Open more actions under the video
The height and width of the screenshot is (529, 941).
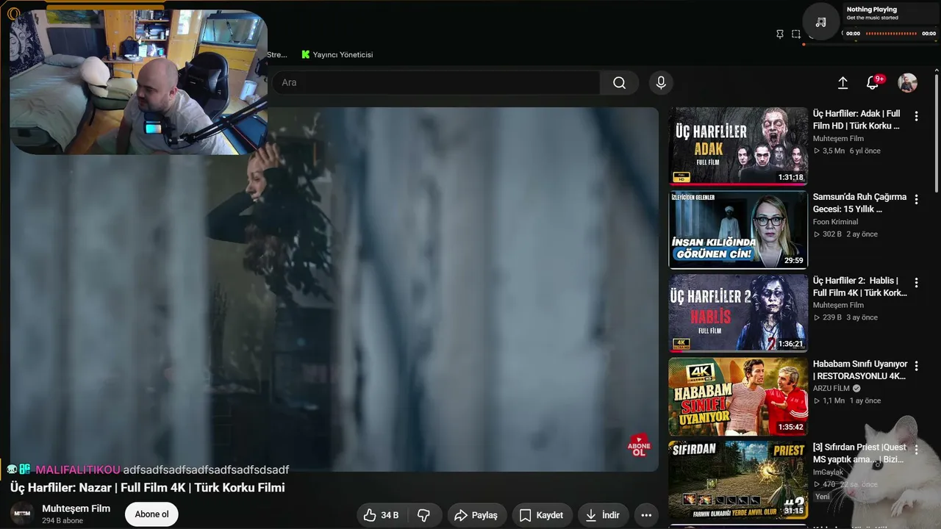[646, 515]
